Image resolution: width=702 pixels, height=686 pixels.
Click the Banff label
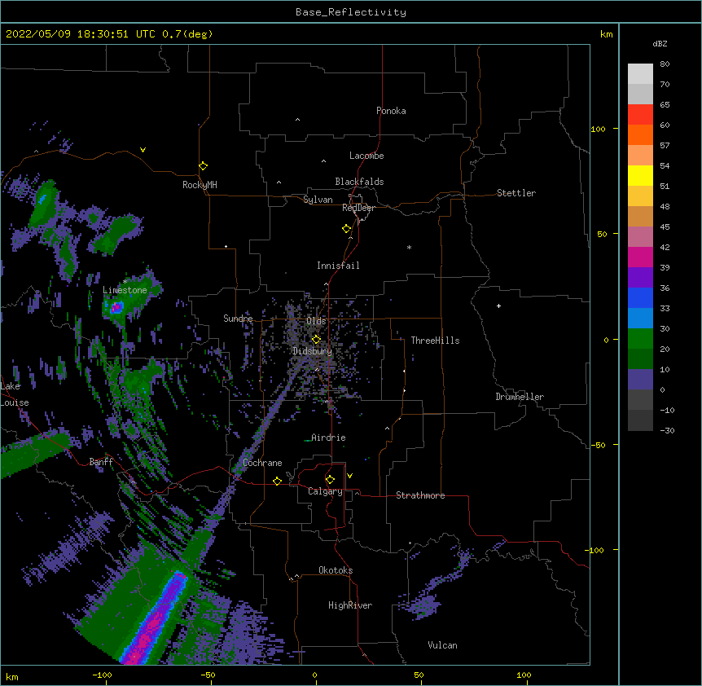(102, 462)
